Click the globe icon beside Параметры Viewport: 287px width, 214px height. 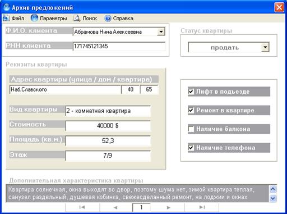(x=34, y=18)
